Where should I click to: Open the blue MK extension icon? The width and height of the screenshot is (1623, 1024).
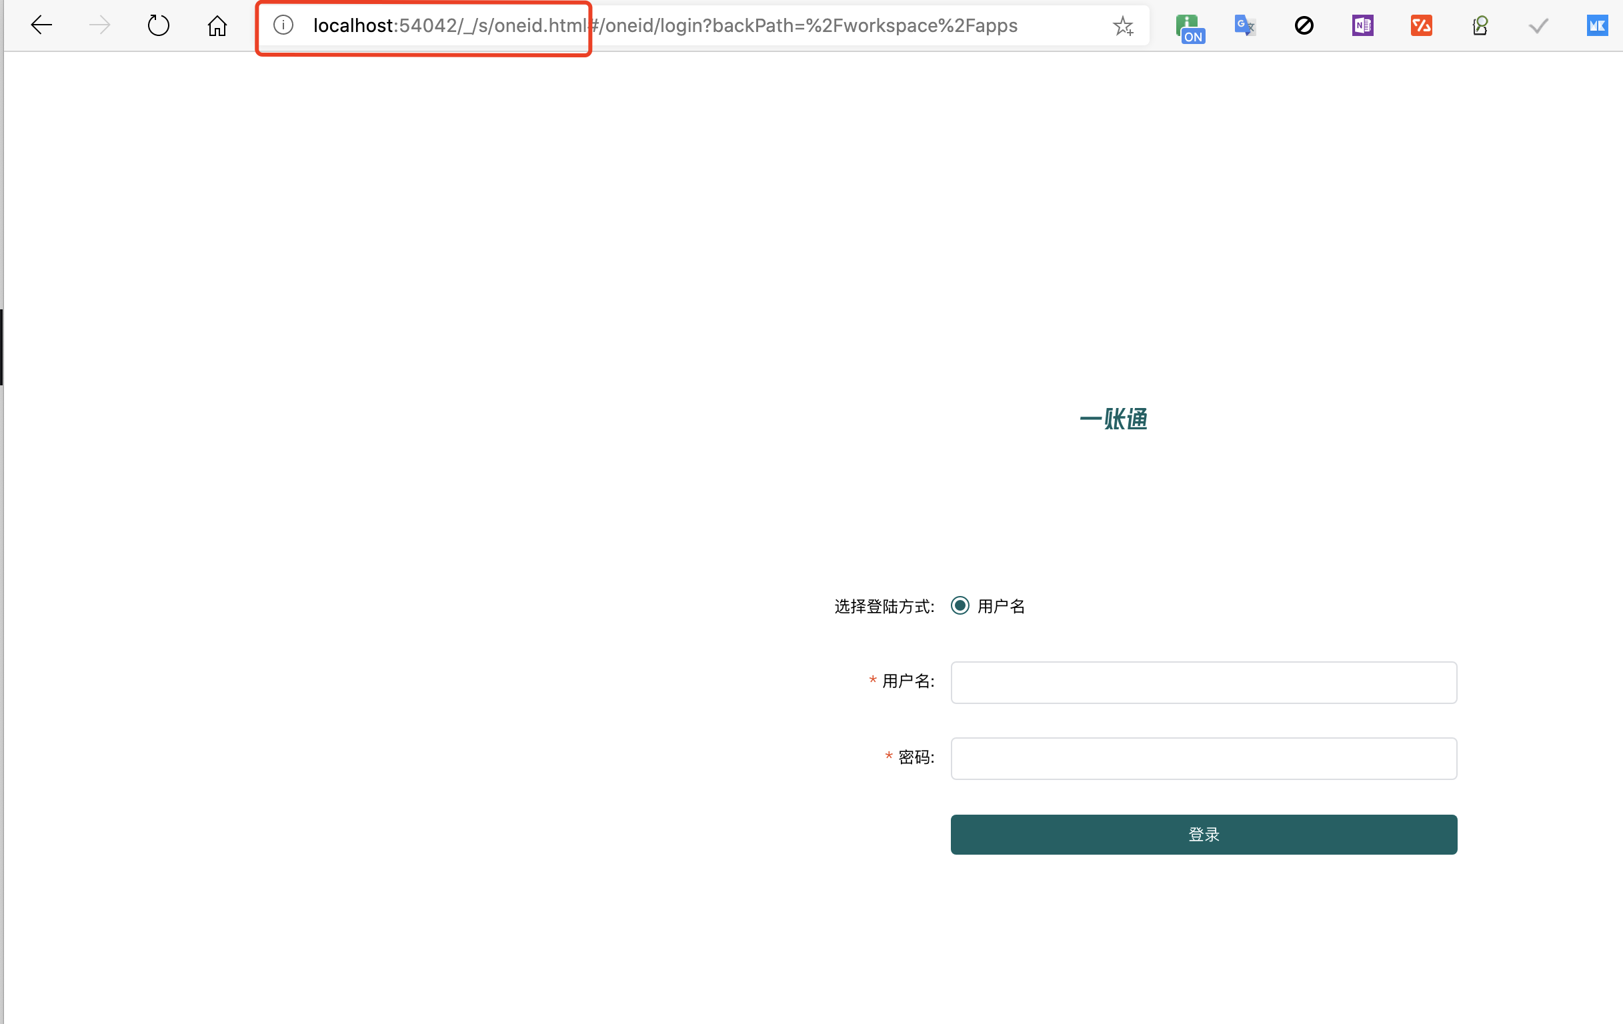tap(1597, 25)
